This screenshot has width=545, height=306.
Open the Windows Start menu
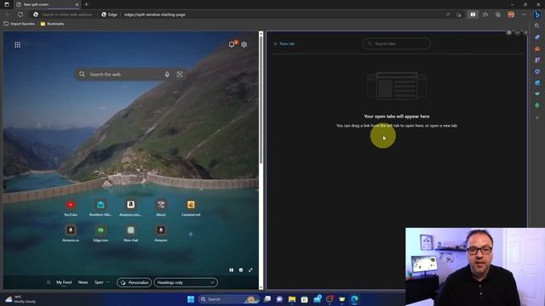[191, 299]
